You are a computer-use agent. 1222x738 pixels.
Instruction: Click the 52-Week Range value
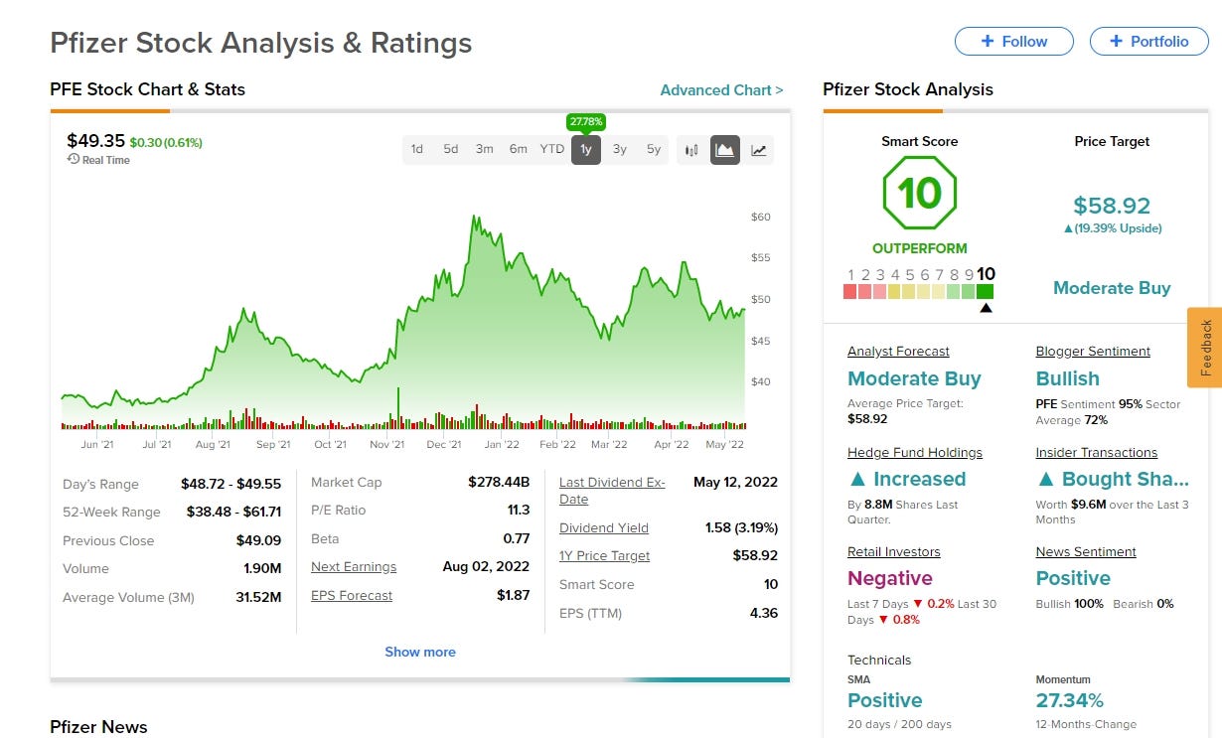click(x=234, y=513)
